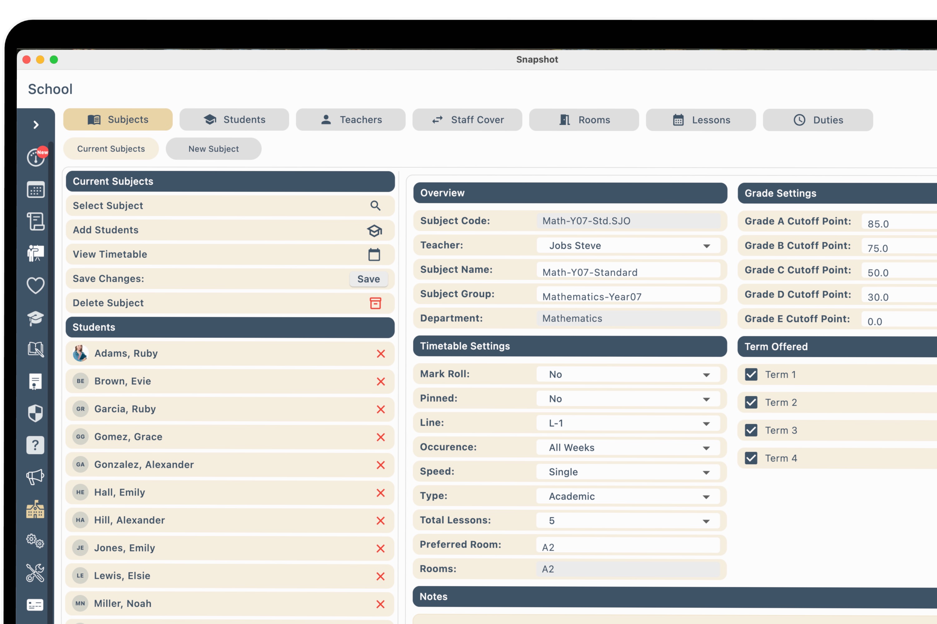Uncheck the Term 4 checkbox
This screenshot has width=937, height=624.
click(751, 458)
